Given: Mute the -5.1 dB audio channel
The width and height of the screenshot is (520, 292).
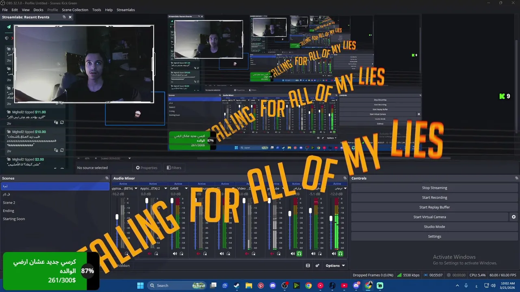Looking at the screenshot, I should [x=313, y=253].
